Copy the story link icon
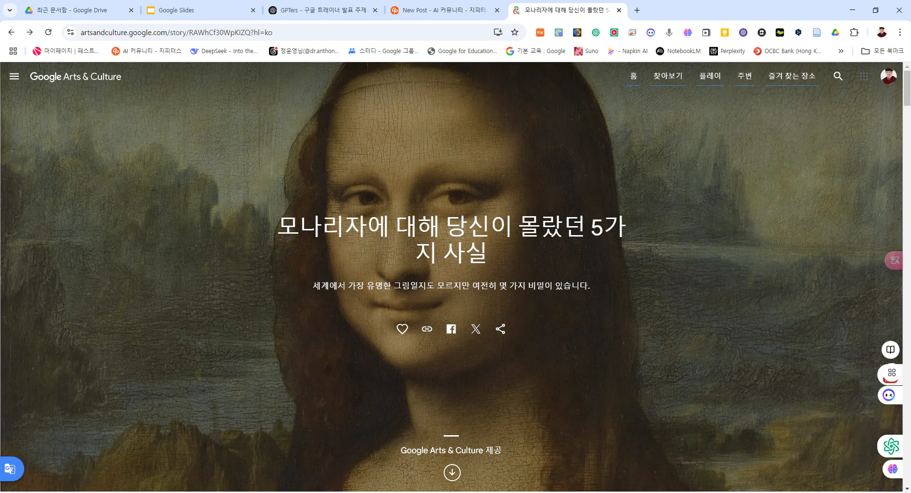 click(x=427, y=329)
